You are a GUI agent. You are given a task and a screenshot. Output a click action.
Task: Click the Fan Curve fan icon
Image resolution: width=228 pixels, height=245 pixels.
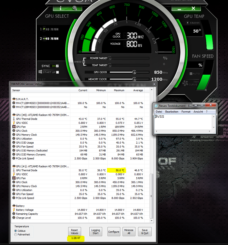click(185, 83)
